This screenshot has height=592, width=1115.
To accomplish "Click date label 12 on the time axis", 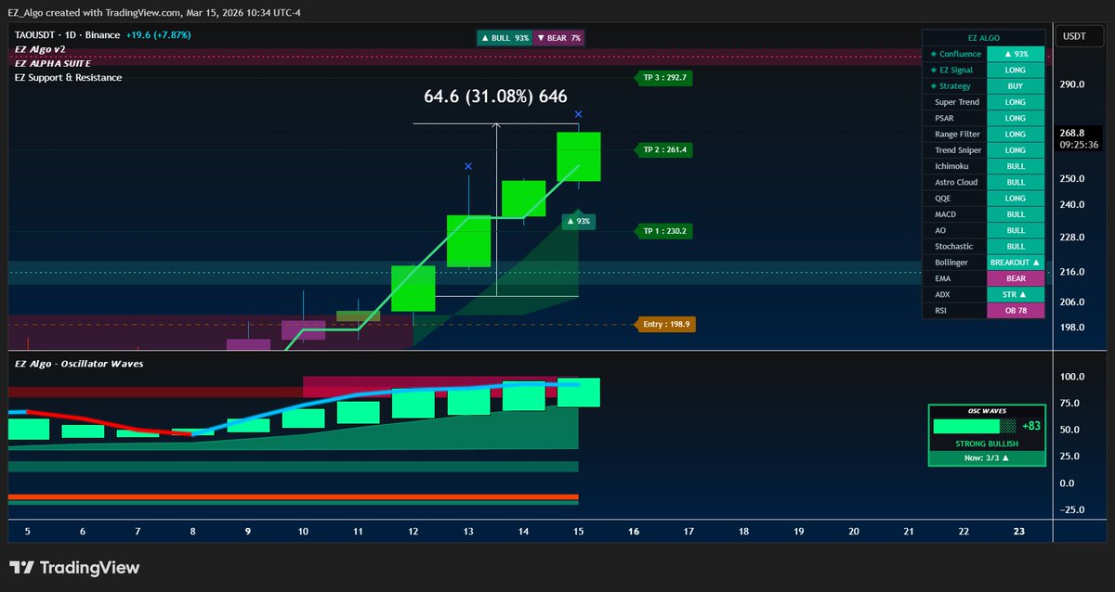I will (413, 532).
